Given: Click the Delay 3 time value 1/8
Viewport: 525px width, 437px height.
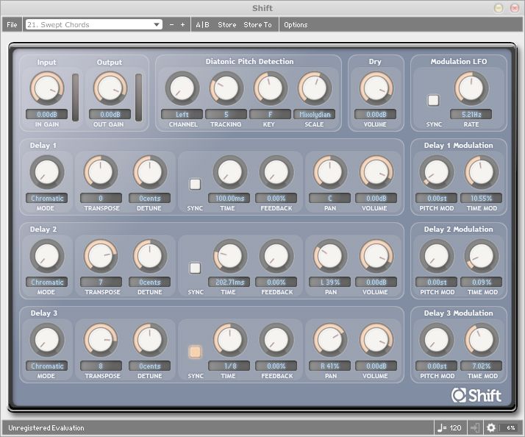Looking at the screenshot, I should [229, 366].
